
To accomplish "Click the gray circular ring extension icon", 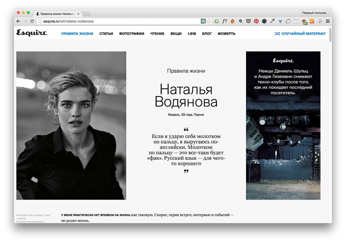I will pyautogui.click(x=288, y=21).
